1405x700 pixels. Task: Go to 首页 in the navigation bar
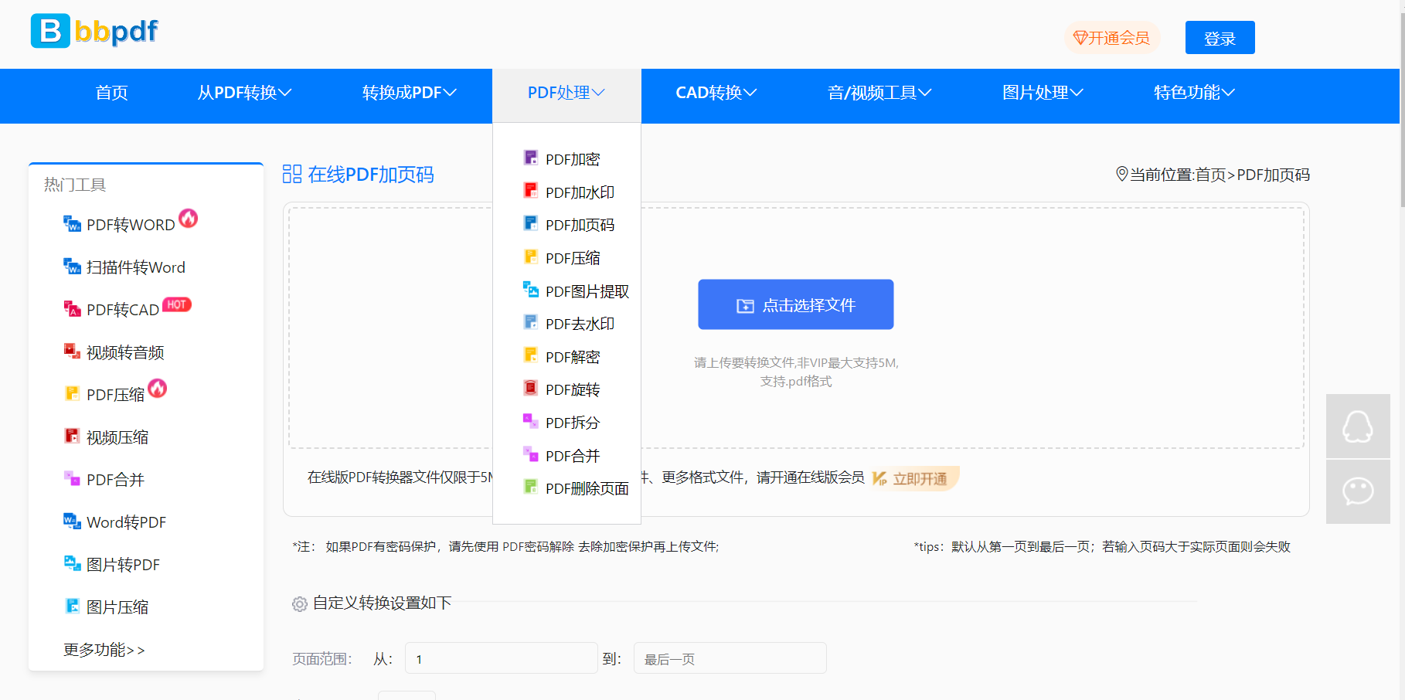pyautogui.click(x=111, y=93)
